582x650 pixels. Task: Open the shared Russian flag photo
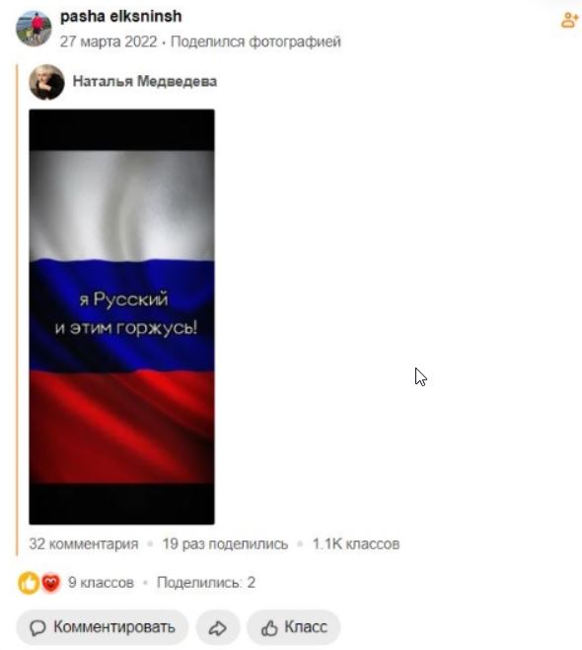click(121, 317)
